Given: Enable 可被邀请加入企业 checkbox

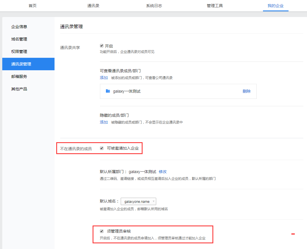Looking at the screenshot, I should click(x=101, y=148).
